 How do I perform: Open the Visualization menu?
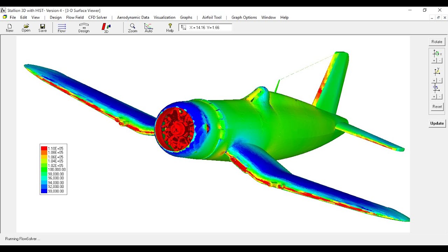164,17
